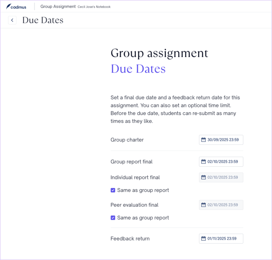The width and height of the screenshot is (272, 260).
Task: Click Cecil Jose's Notebook in the header
Action: [x=94, y=7]
